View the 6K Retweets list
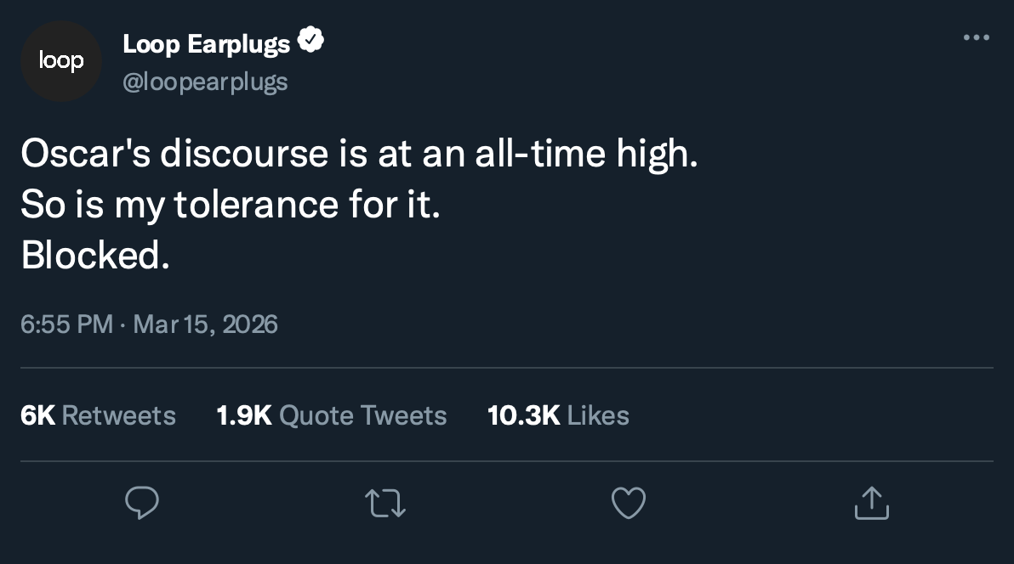The width and height of the screenshot is (1014, 564). (x=98, y=415)
